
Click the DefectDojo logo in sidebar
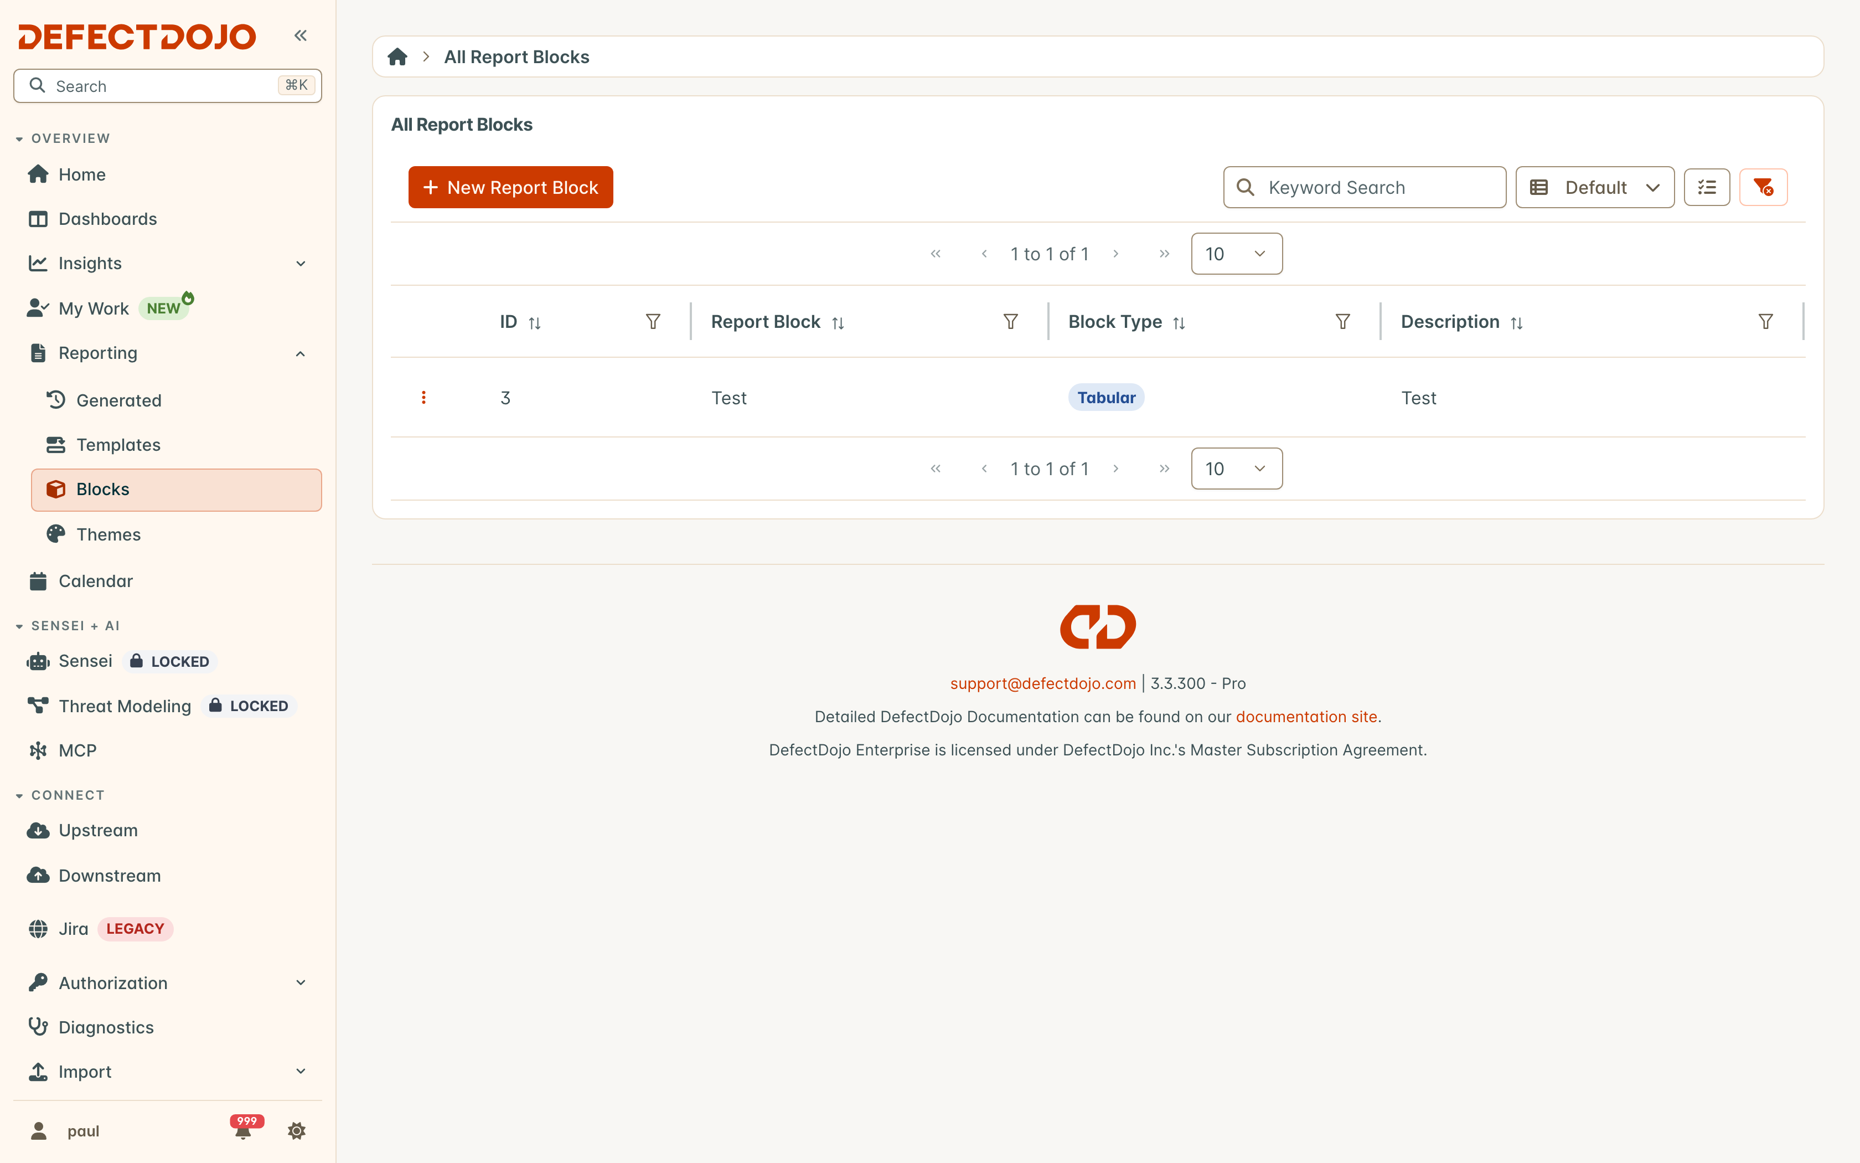pyautogui.click(x=137, y=36)
